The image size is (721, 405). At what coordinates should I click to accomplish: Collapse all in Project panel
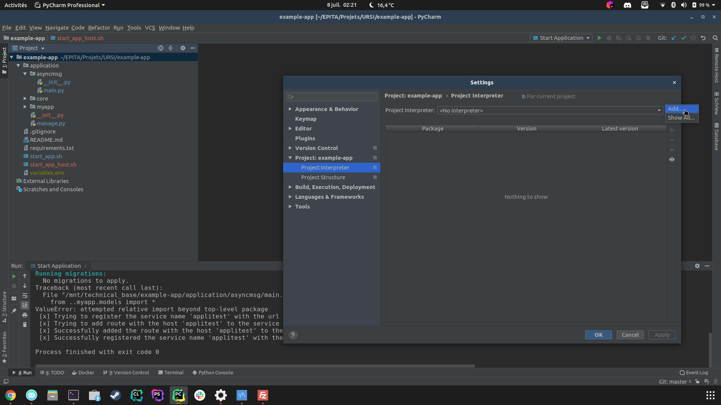coord(170,48)
